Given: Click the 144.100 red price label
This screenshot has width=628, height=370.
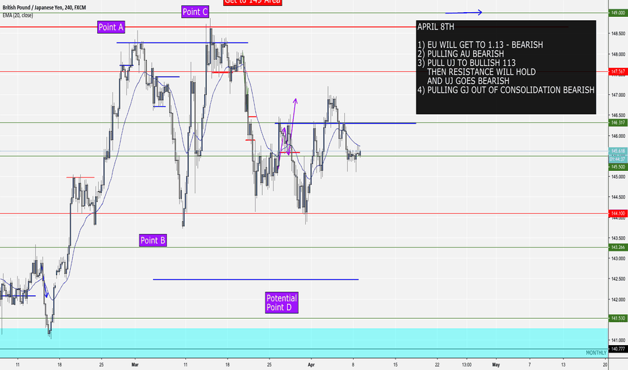Looking at the screenshot, I should [x=618, y=214].
